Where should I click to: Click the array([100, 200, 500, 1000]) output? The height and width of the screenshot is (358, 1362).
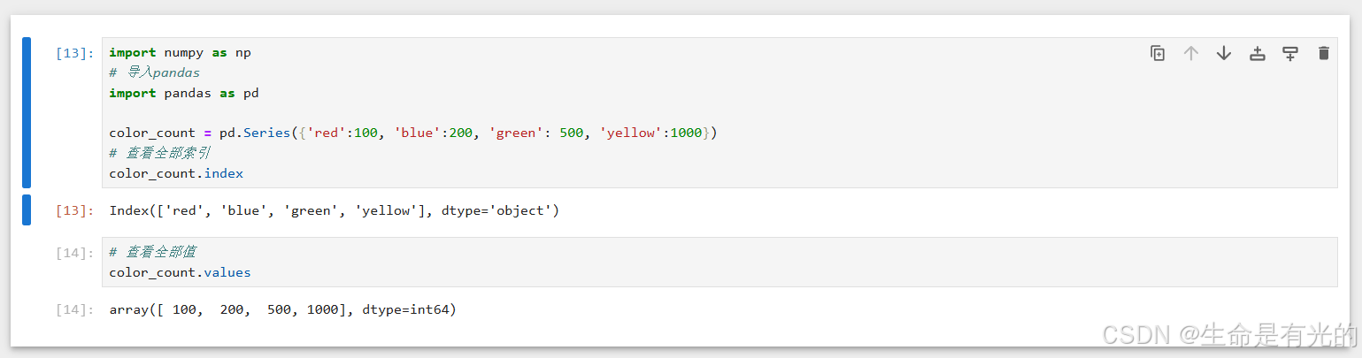point(283,310)
